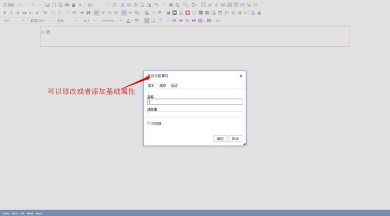This screenshot has width=390, height=216.
Task: Click the label path element
Action: pyautogui.click(x=30, y=213)
